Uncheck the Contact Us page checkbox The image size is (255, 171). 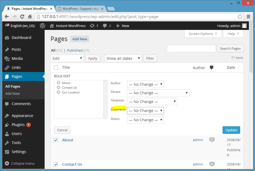coord(56,164)
